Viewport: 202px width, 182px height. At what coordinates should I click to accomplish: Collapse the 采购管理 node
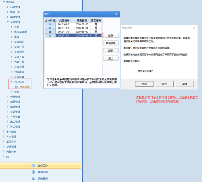pos(8,22)
